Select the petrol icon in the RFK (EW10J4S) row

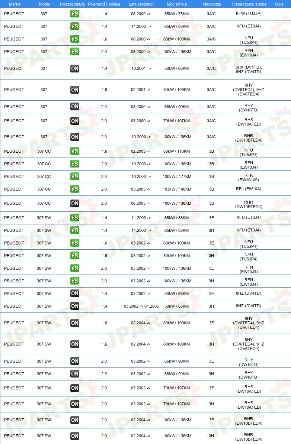pyautogui.click(x=74, y=176)
